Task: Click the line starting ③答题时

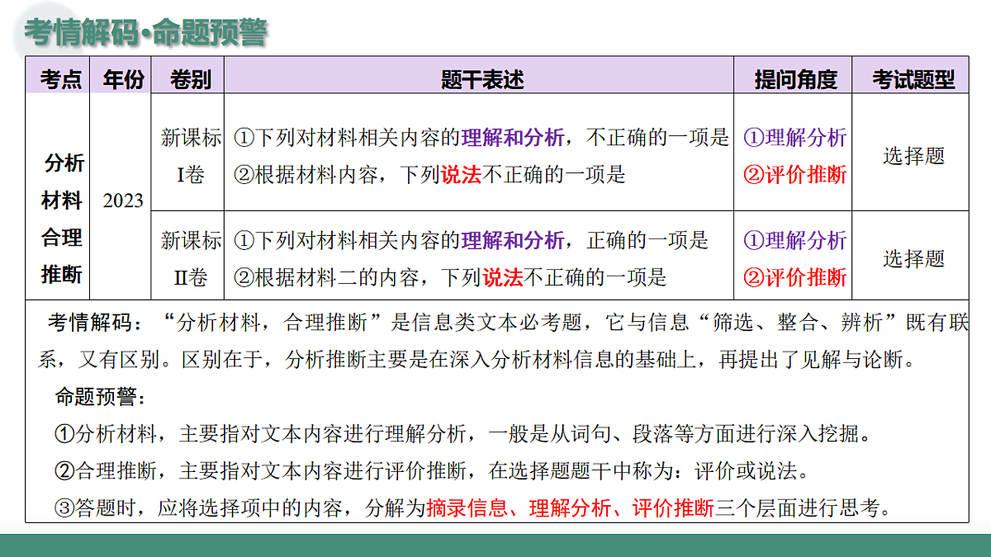Action: (473, 507)
